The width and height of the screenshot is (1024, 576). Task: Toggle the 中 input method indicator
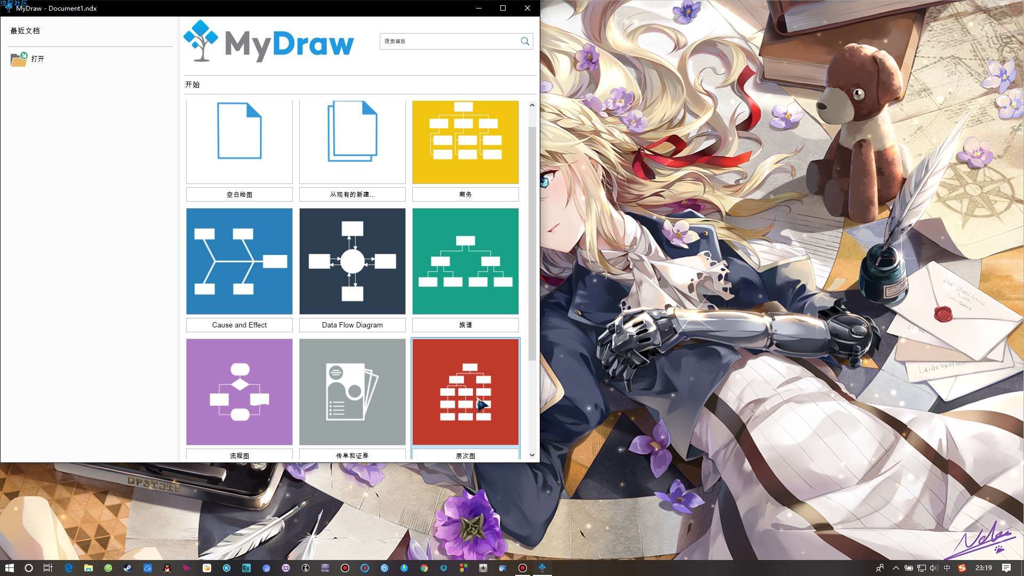tap(947, 568)
